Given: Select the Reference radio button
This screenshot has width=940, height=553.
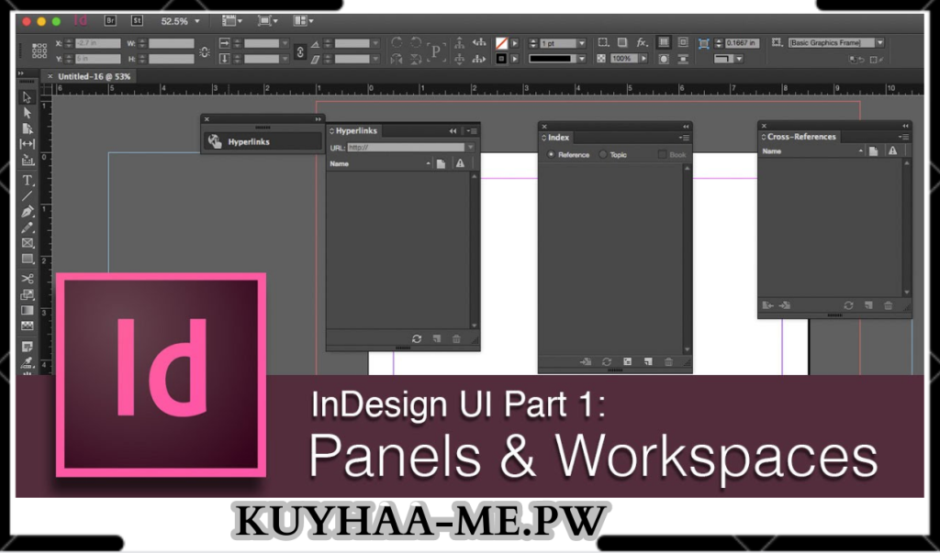Looking at the screenshot, I should tap(551, 155).
